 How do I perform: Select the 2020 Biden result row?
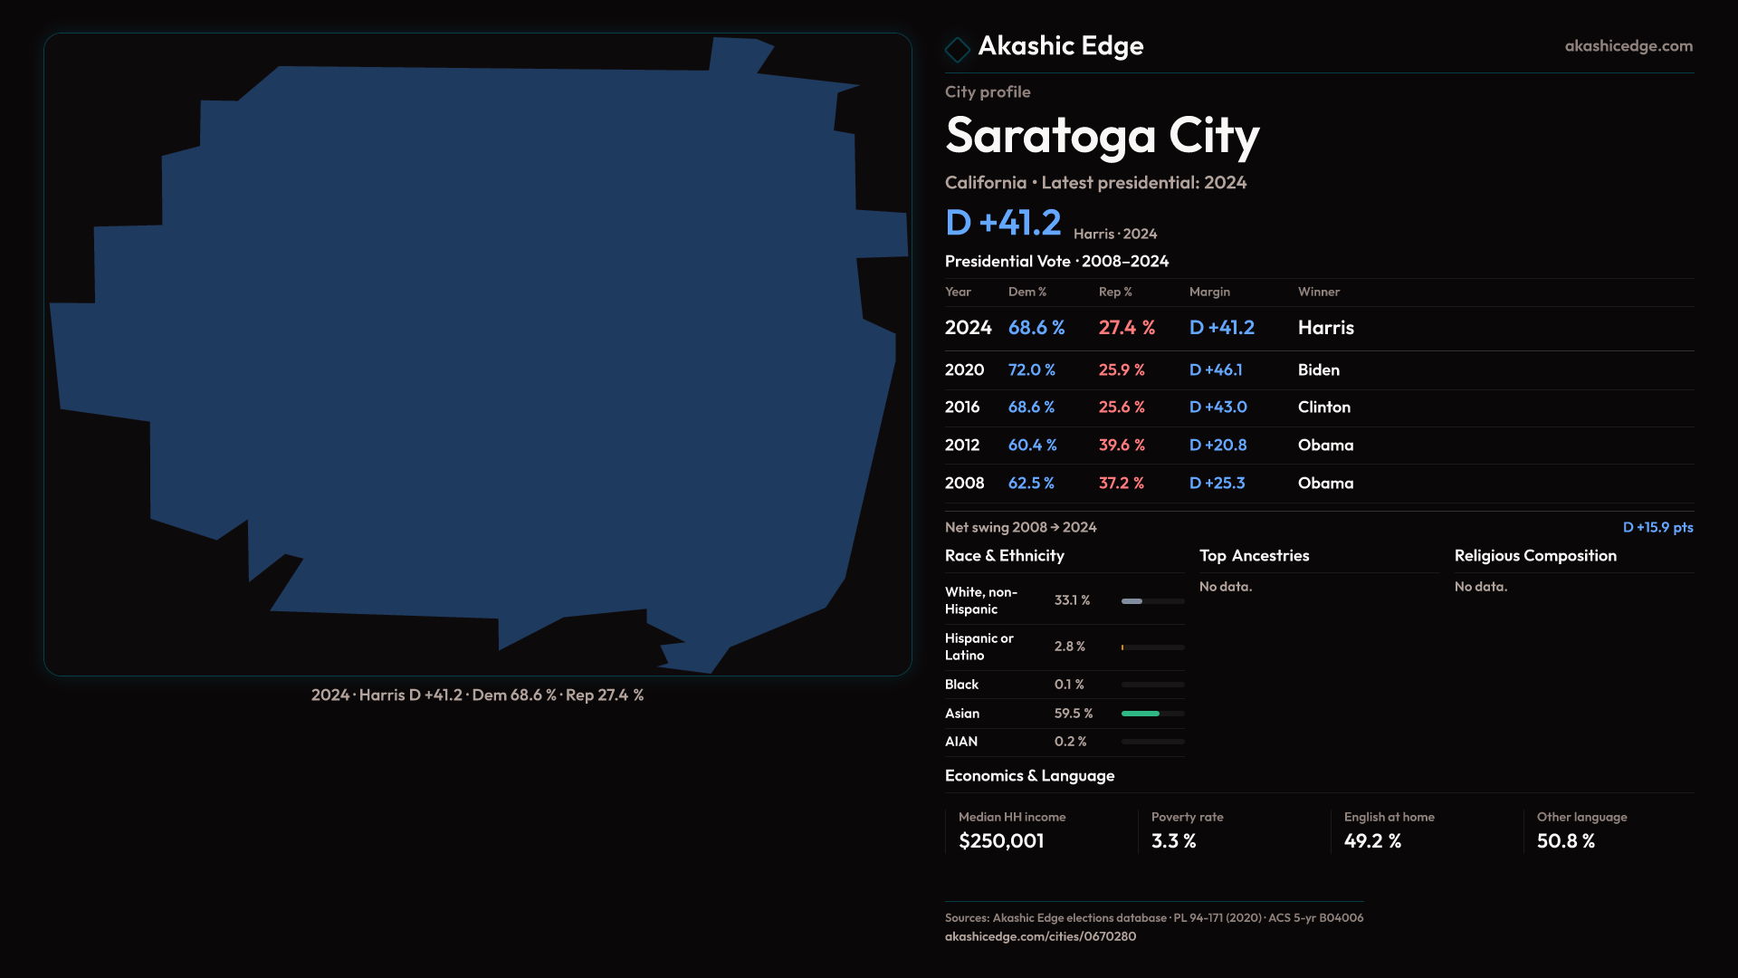pyautogui.click(x=1318, y=370)
